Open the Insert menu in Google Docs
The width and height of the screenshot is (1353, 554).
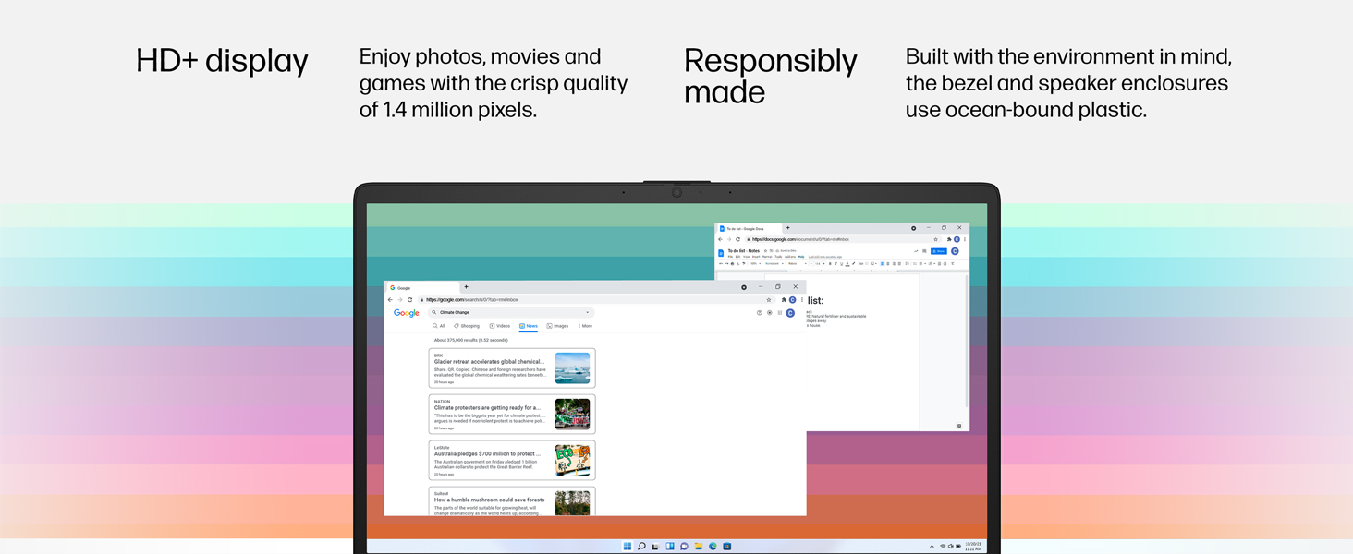[x=756, y=257]
